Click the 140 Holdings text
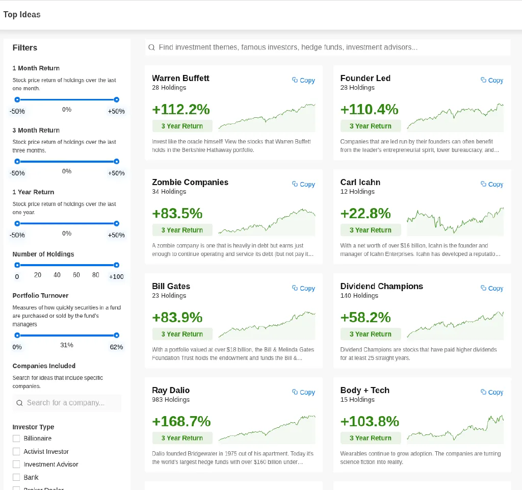 (359, 296)
